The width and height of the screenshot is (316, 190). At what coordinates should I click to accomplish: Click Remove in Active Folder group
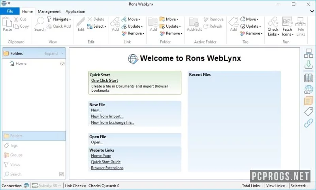coord(213,19)
